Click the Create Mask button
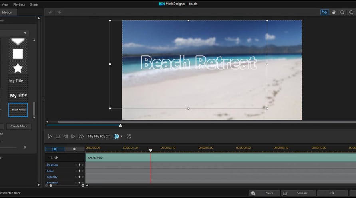 click(19, 127)
